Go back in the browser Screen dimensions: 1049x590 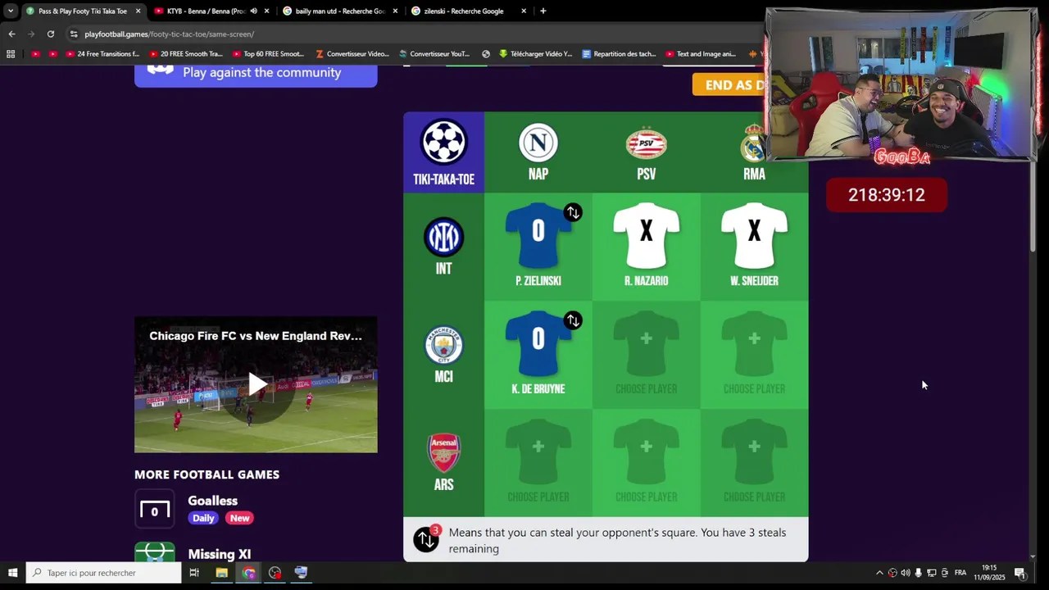pyautogui.click(x=11, y=34)
